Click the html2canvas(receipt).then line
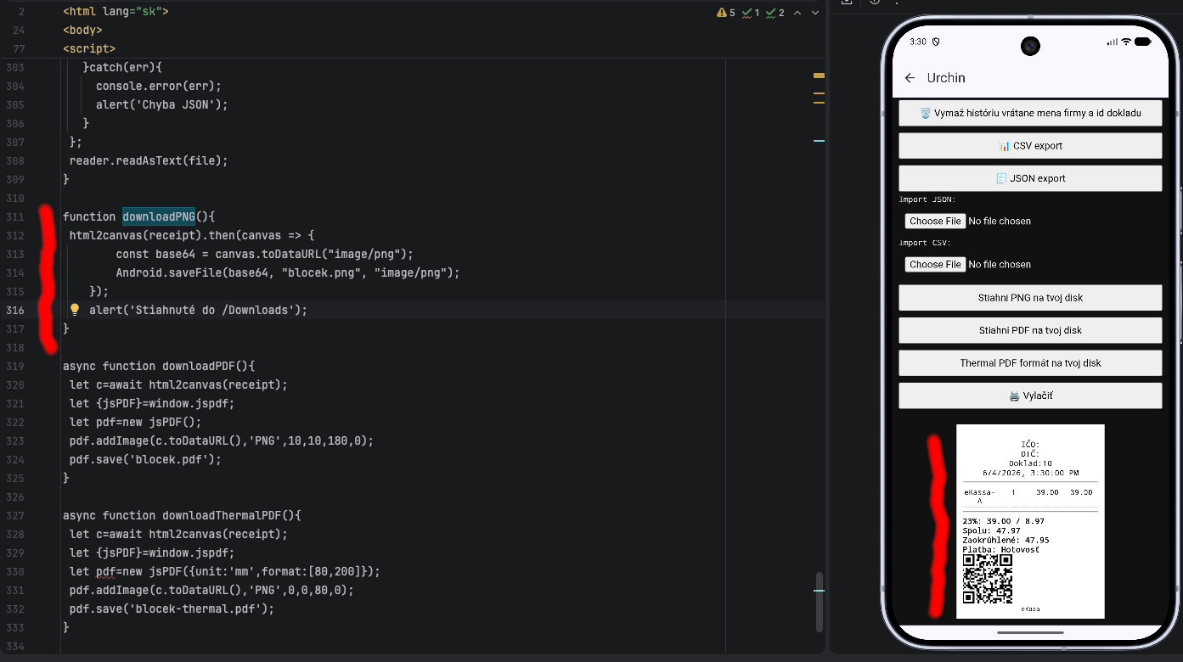 tap(192, 235)
